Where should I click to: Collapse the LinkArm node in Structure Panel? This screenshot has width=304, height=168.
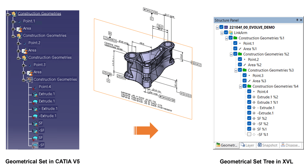coord(222,33)
